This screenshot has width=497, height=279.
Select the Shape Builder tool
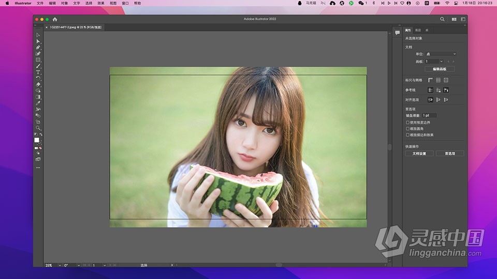point(38,91)
